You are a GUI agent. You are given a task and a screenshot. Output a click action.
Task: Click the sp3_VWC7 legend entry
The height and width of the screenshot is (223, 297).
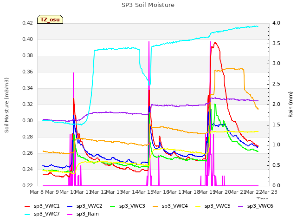42,214
